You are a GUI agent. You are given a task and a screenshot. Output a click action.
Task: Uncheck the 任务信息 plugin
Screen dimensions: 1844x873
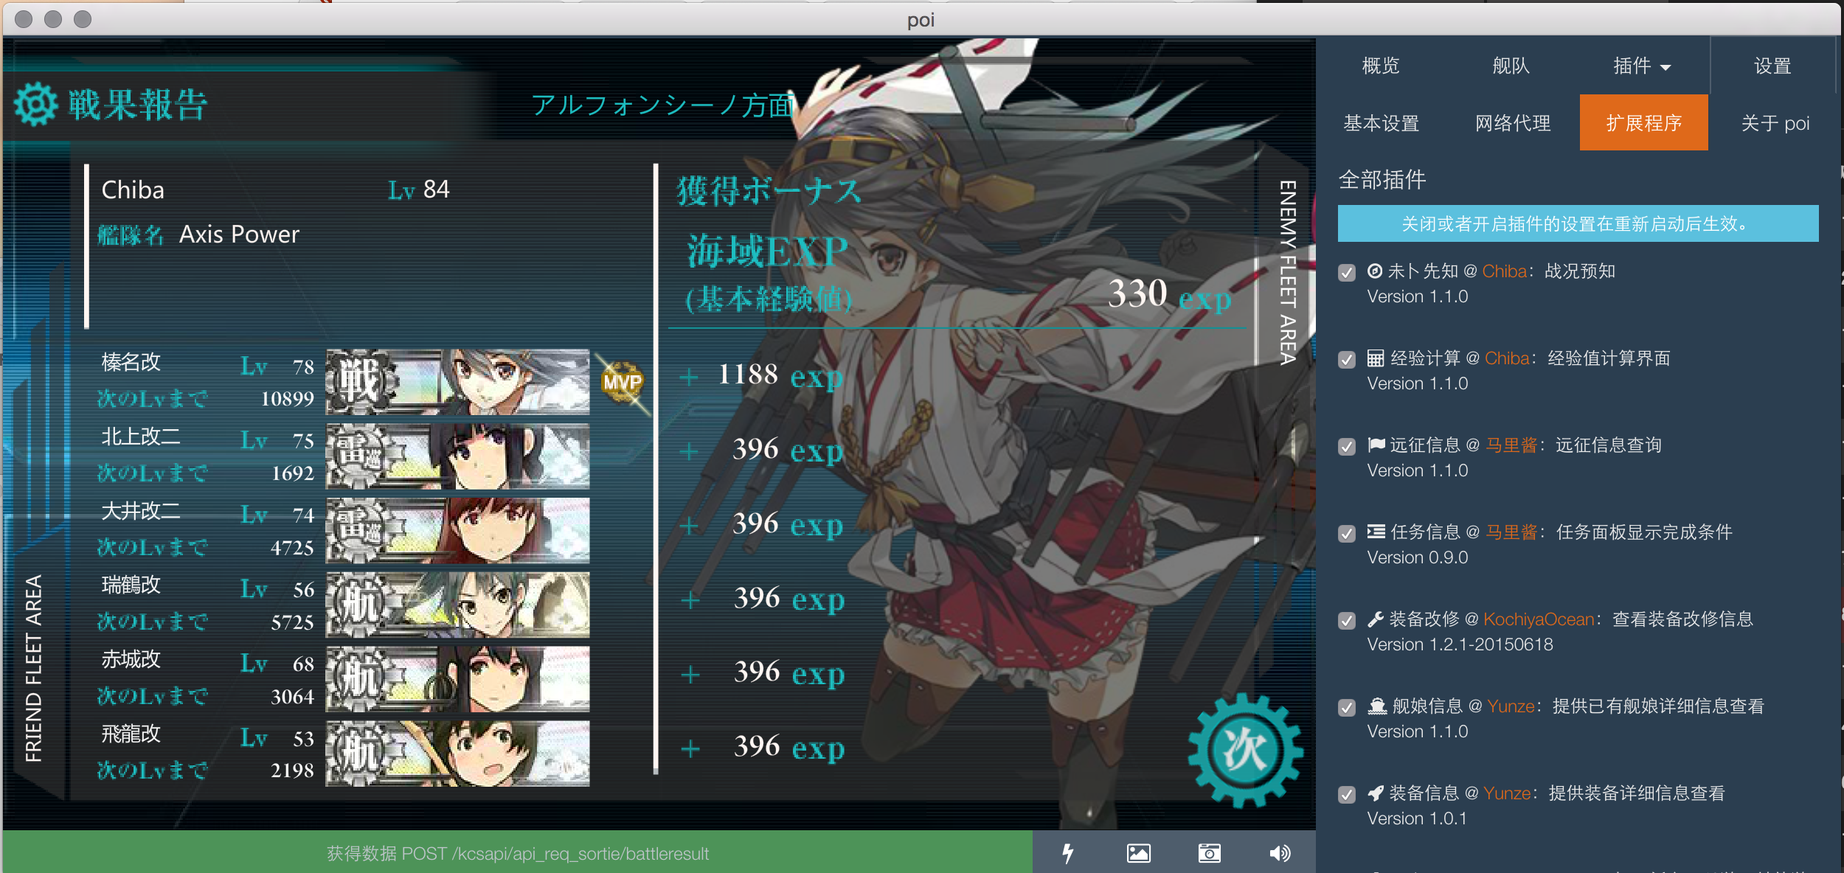coord(1346,534)
